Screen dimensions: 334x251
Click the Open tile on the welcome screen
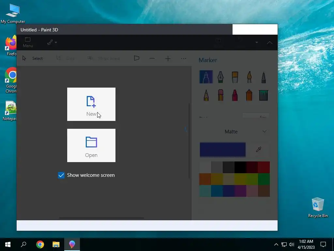91,145
